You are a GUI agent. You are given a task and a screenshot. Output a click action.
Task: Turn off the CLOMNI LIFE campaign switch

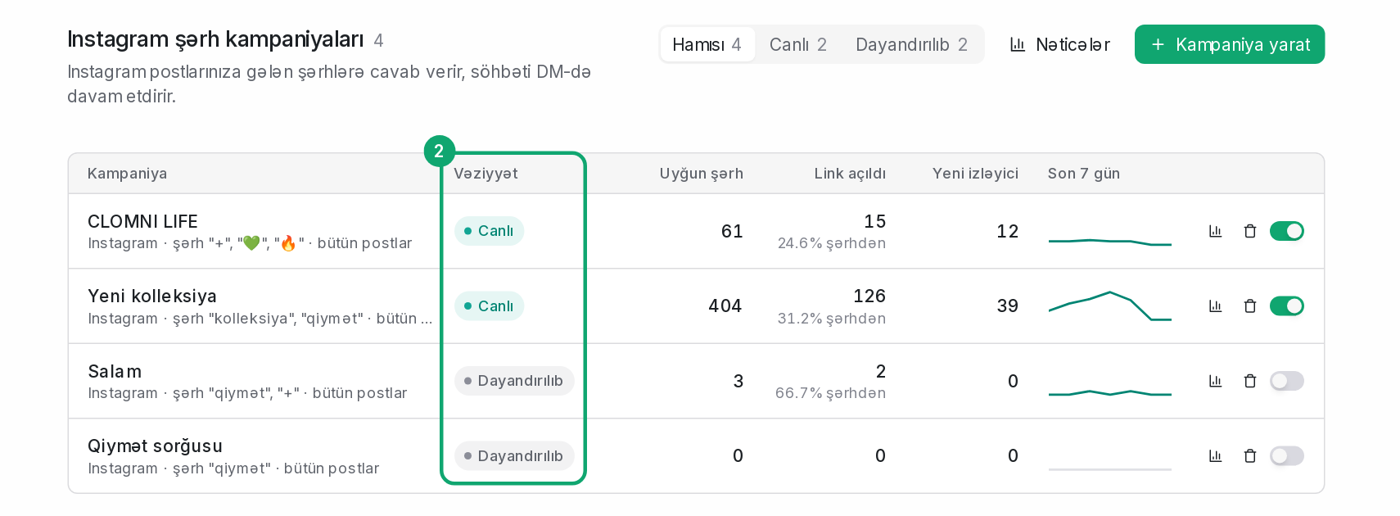tap(1286, 231)
